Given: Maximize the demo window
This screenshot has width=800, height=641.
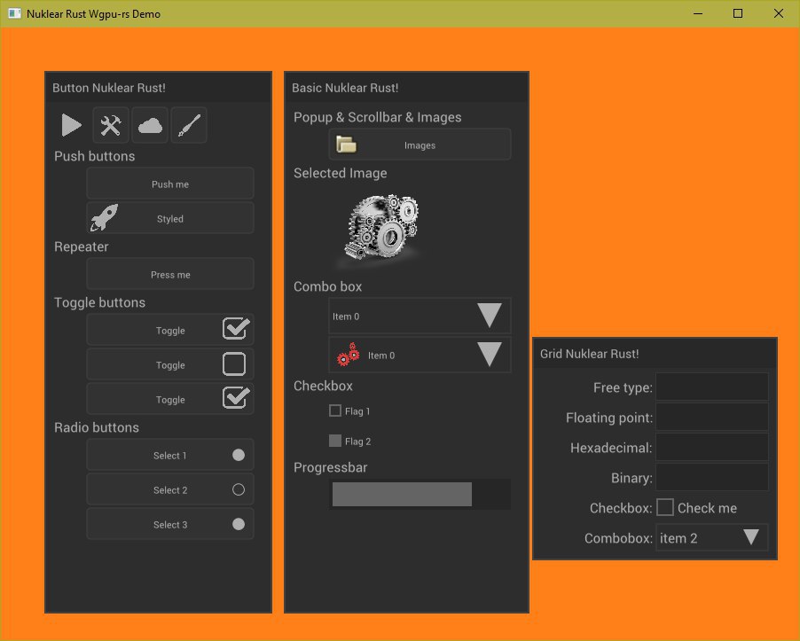Looking at the screenshot, I should pyautogui.click(x=738, y=14).
